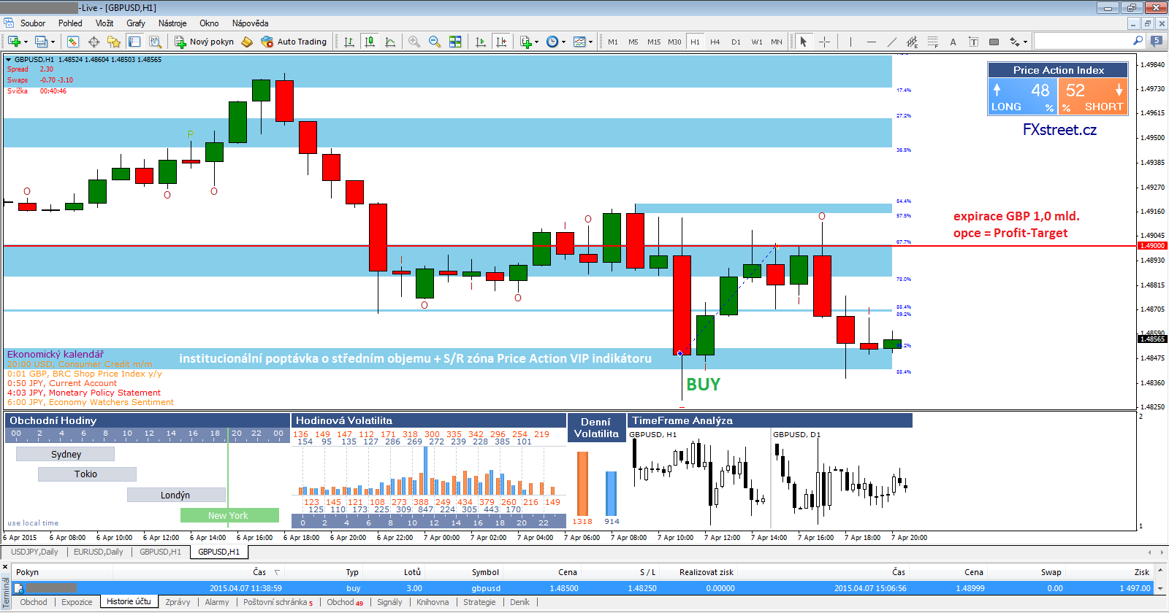1169x613 pixels.
Task: Open the Alarmy terminal tab
Action: tap(217, 602)
